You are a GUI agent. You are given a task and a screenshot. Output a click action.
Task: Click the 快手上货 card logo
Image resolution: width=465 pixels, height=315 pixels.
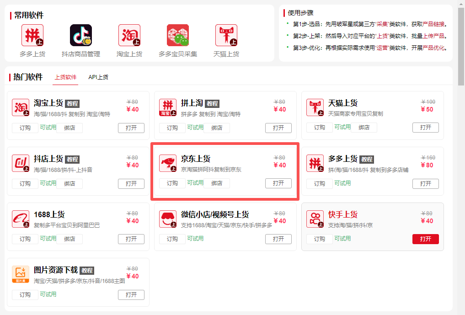click(x=315, y=219)
